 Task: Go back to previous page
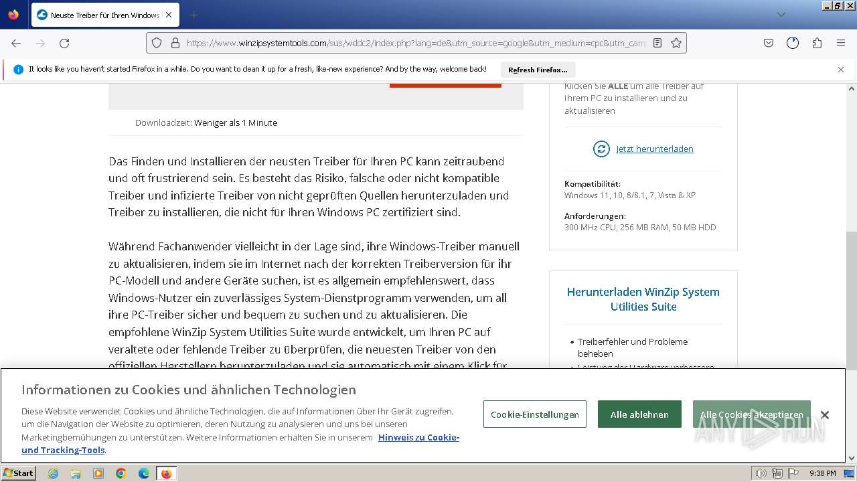16,43
